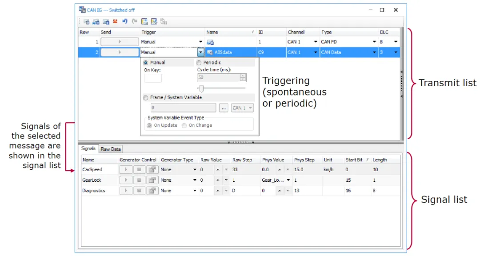Open the GearLock Generator Type dropdown
480x256 pixels.
point(194,180)
